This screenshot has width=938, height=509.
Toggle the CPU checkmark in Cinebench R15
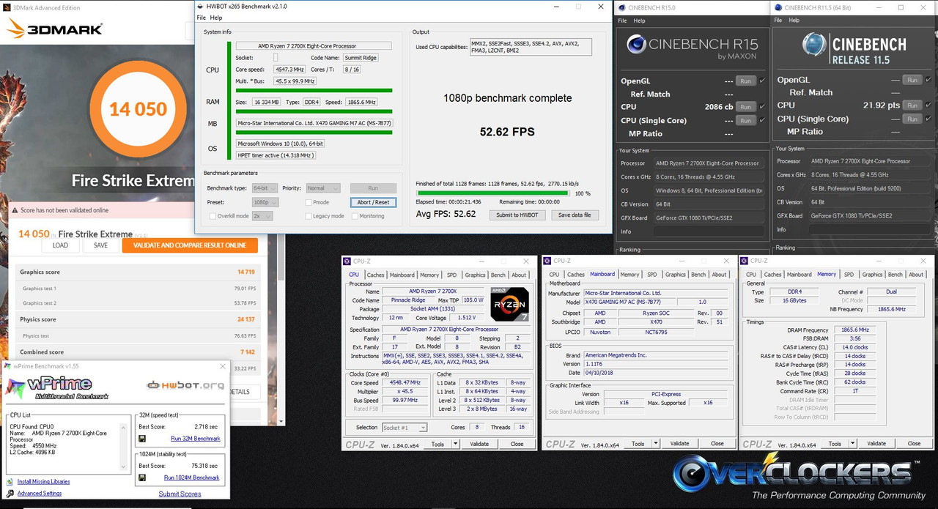tap(762, 107)
